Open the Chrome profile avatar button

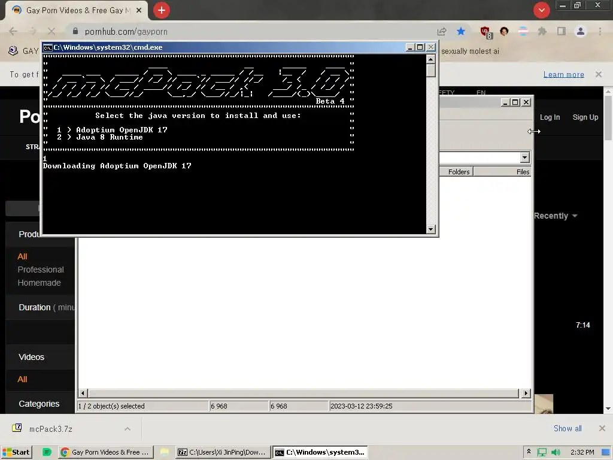point(581,31)
